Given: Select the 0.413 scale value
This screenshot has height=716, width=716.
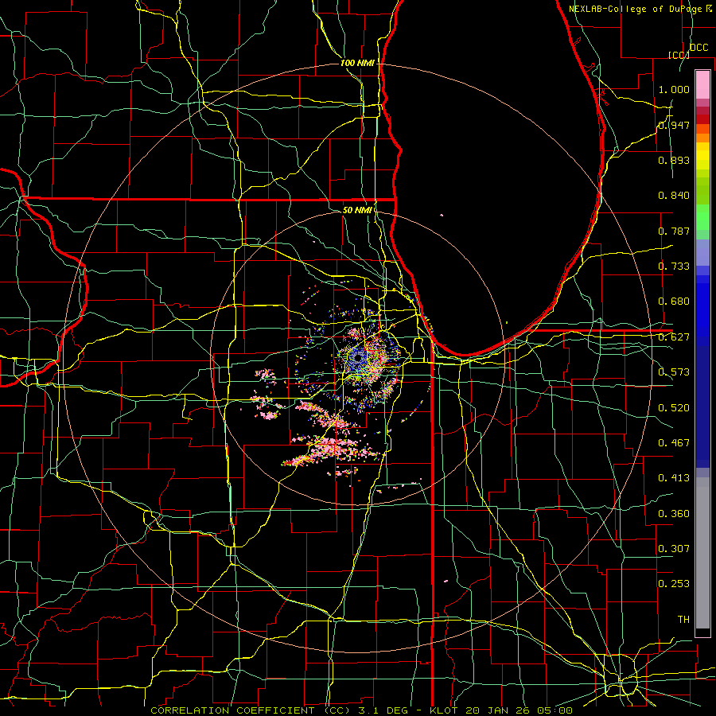Looking at the screenshot, I should (674, 478).
